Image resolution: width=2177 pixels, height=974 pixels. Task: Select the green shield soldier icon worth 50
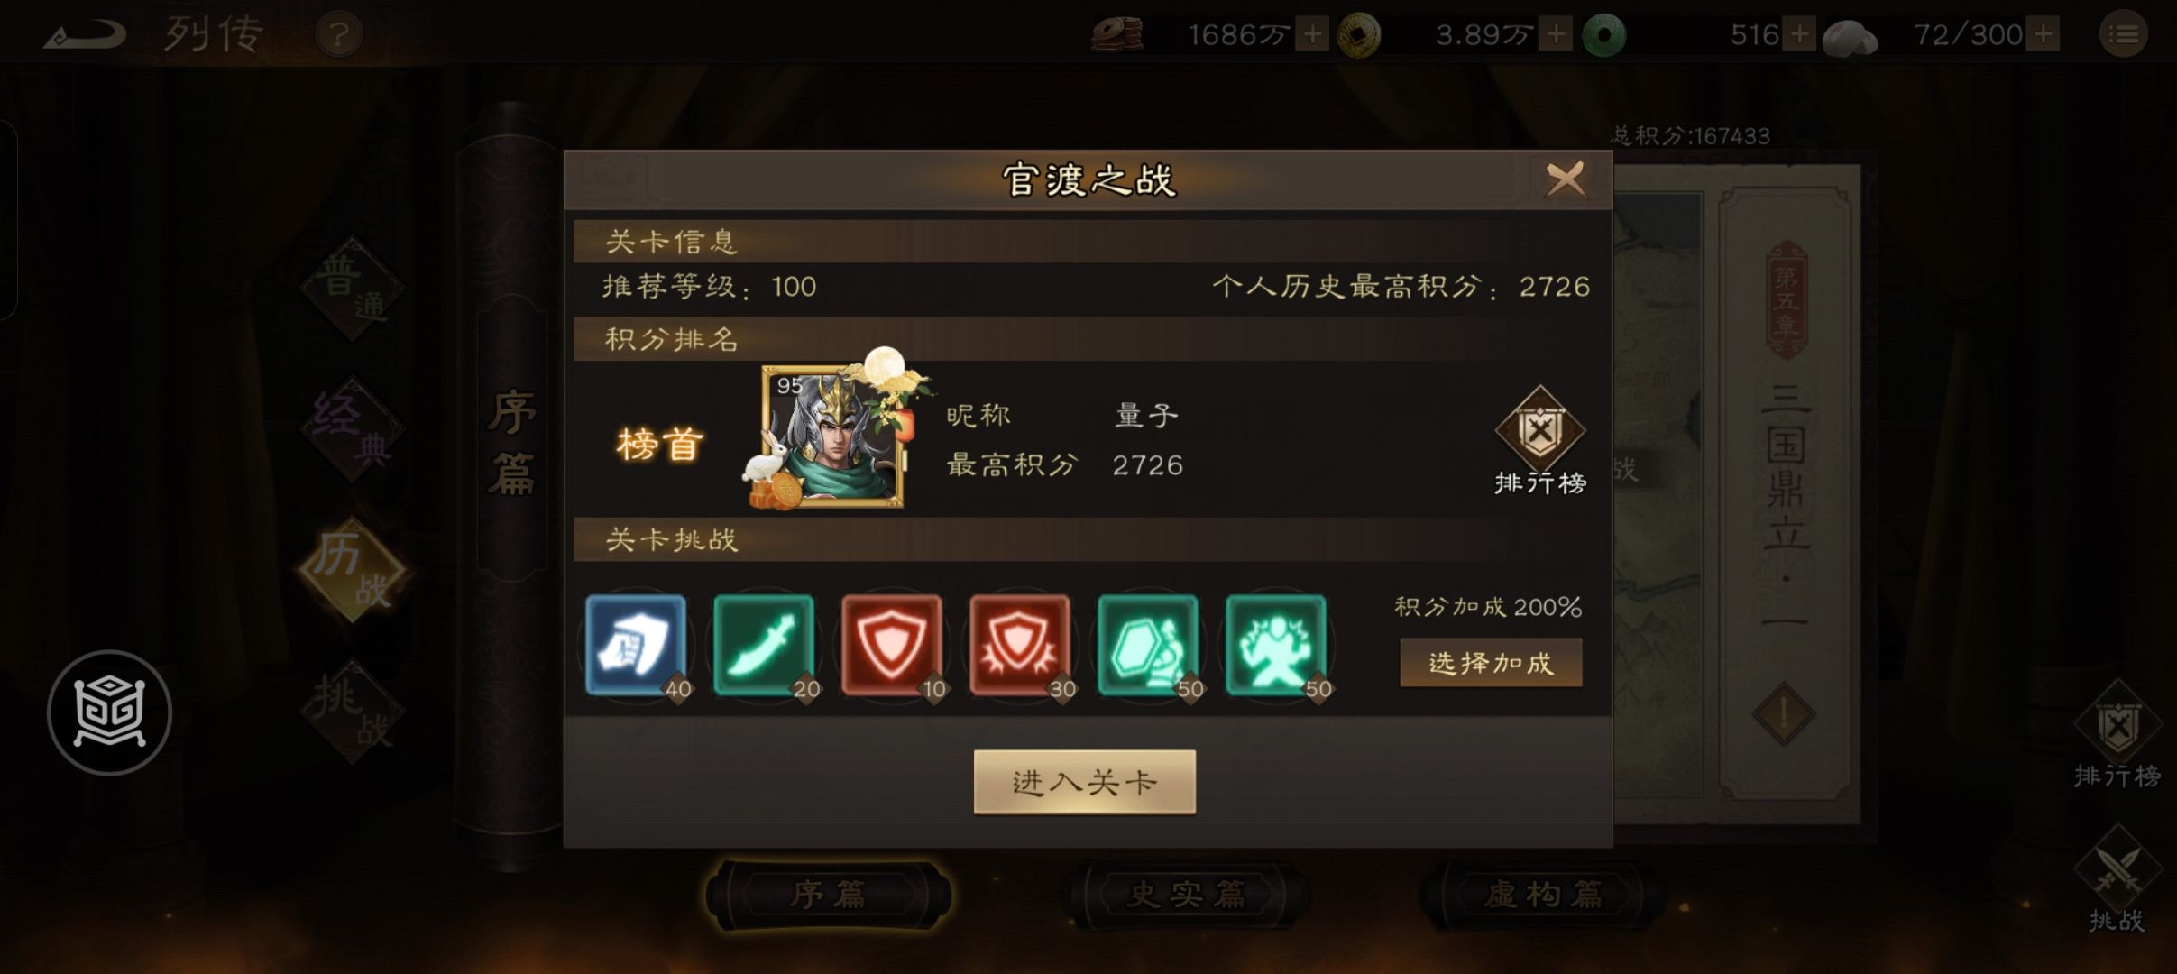1148,645
